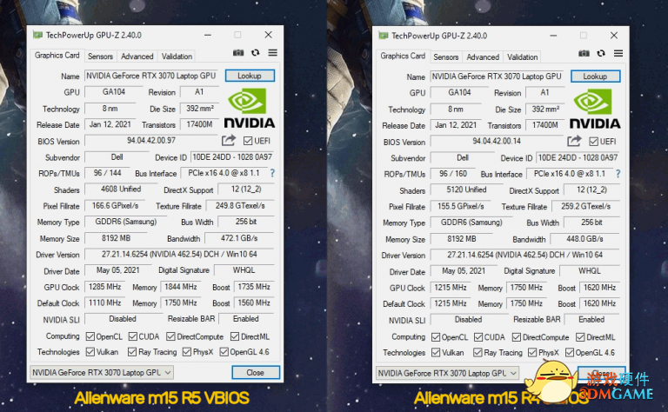Toggle DirectML checkbox in right window
This screenshot has width=668, height=412.
click(580, 337)
